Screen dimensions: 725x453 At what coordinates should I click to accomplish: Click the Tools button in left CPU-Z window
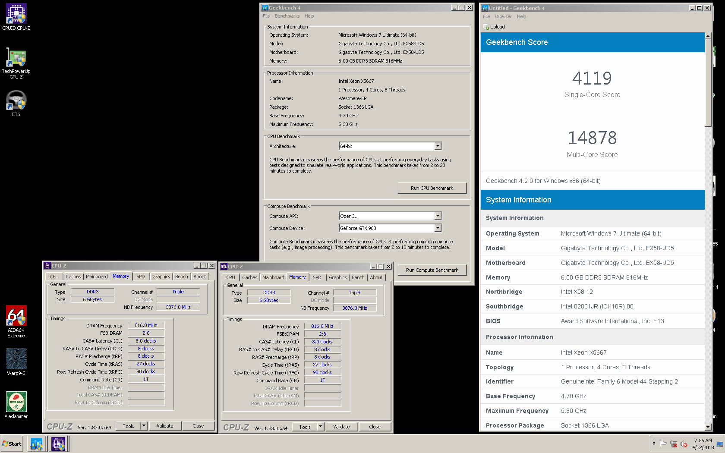[x=128, y=426]
